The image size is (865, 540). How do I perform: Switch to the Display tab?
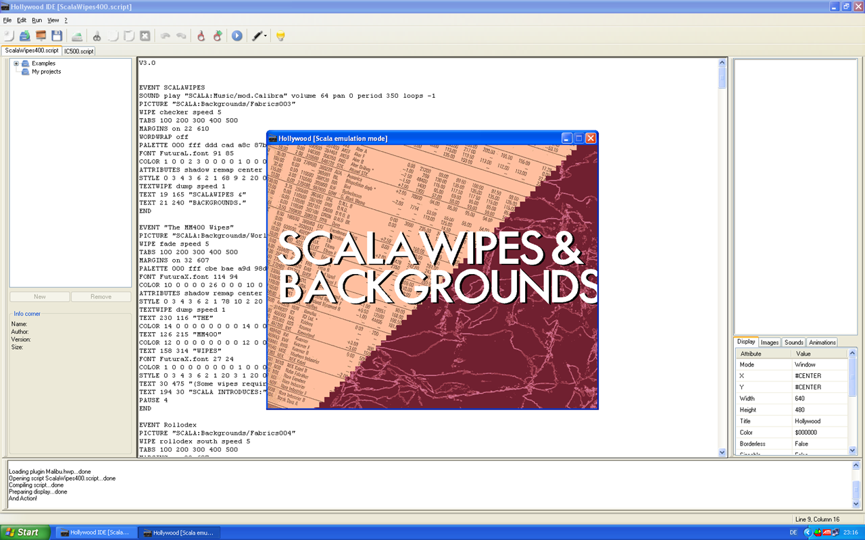[746, 342]
